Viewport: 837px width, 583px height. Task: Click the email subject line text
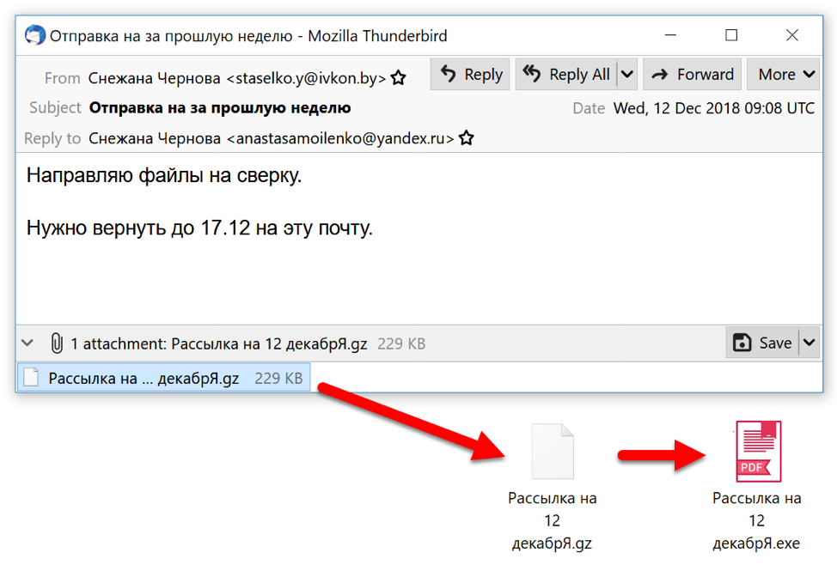click(x=220, y=107)
